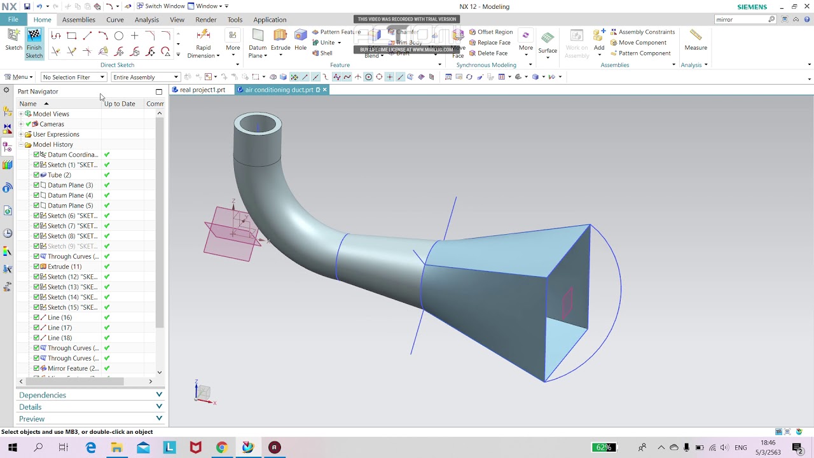The height and width of the screenshot is (458, 814).
Task: Toggle the Tube (2) feature checkbox
Action: pyautogui.click(x=36, y=175)
